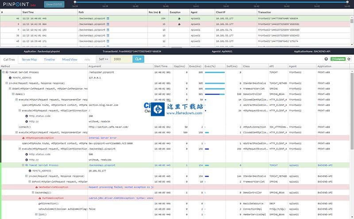This screenshot has height=219, width=354.
Task: Click the Internal Server Error argument text
Action: click(103, 138)
